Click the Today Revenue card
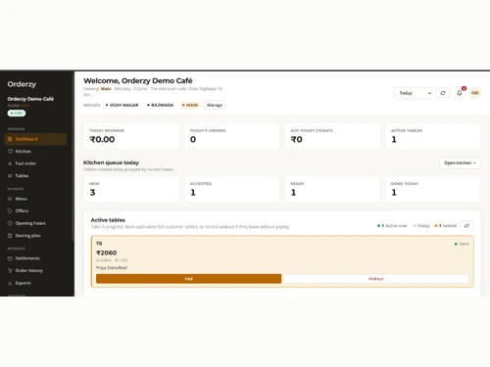Image resolution: width=490 pixels, height=367 pixels. click(x=131, y=136)
